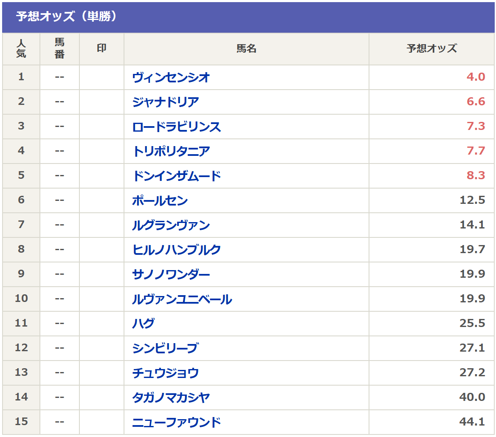Open horse link シンビリーブ
Viewport: 496px width, 437px height.
click(x=166, y=348)
